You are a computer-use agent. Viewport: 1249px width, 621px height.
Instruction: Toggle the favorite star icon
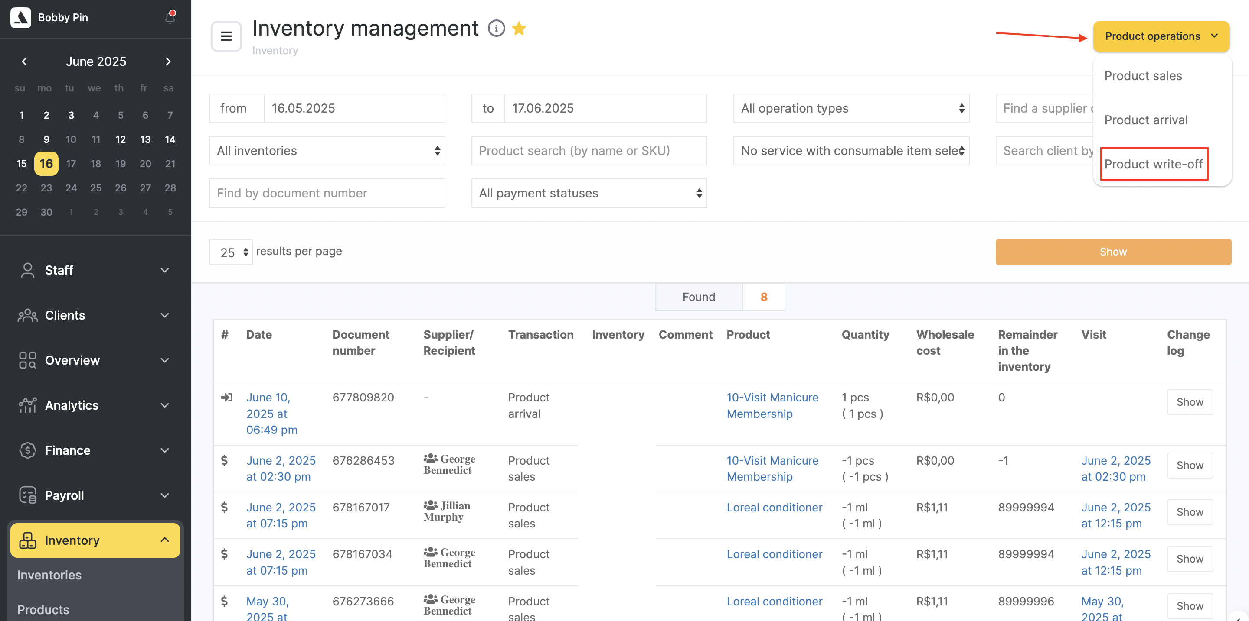click(519, 28)
